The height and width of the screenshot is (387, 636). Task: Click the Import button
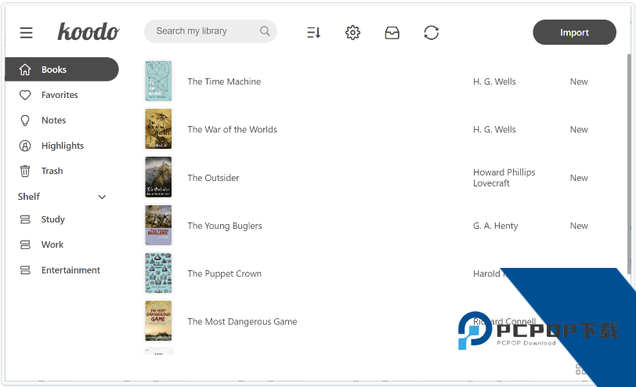[x=574, y=32]
